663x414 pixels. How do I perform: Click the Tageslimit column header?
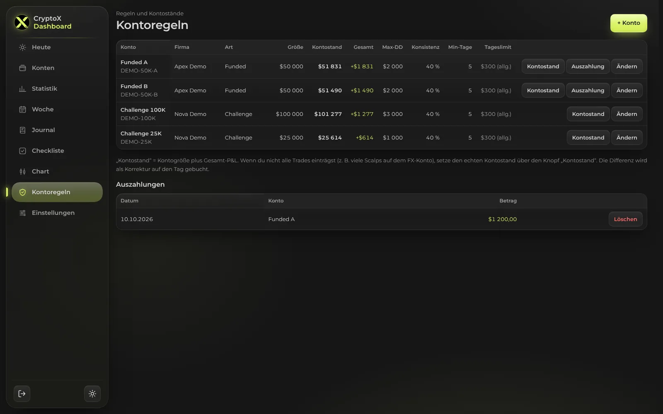[498, 47]
